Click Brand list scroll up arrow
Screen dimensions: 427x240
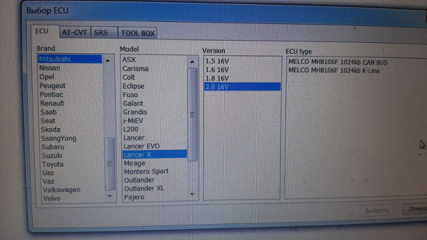coord(108,61)
